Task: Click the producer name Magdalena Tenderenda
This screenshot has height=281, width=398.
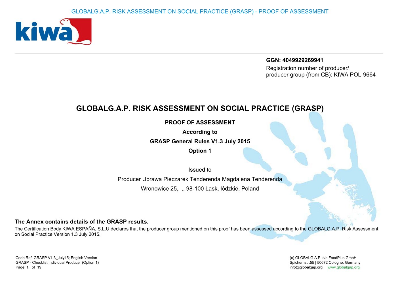Action: [x=252, y=179]
